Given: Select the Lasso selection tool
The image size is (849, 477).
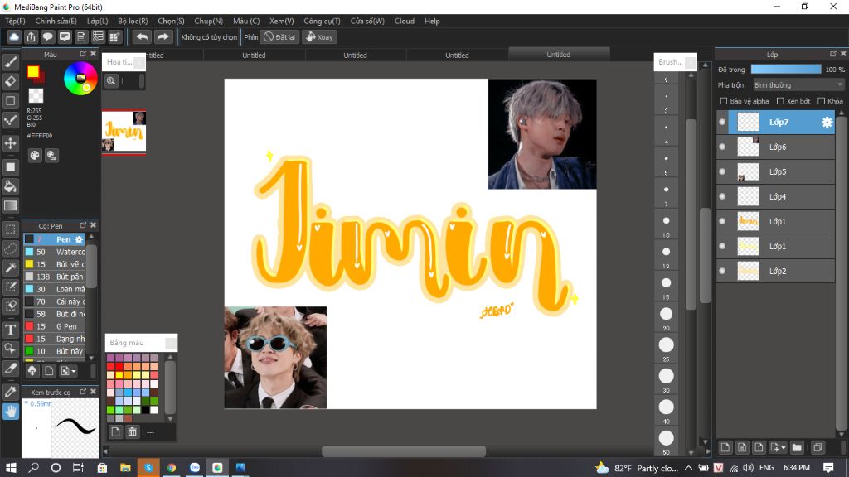Looking at the screenshot, I should pyautogui.click(x=10, y=248).
